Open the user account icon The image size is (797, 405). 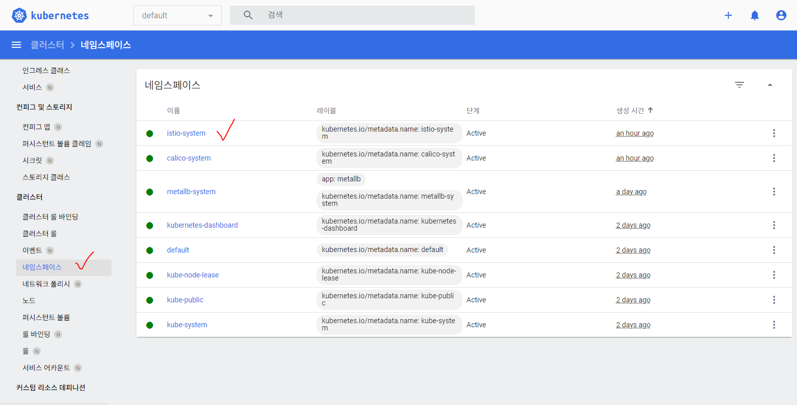[x=781, y=15]
